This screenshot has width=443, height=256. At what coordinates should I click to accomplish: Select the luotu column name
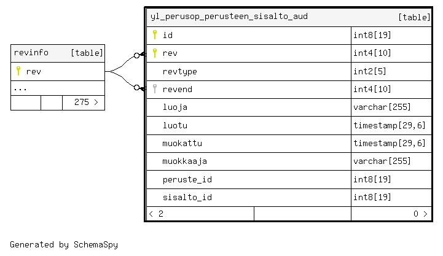pyautogui.click(x=175, y=125)
